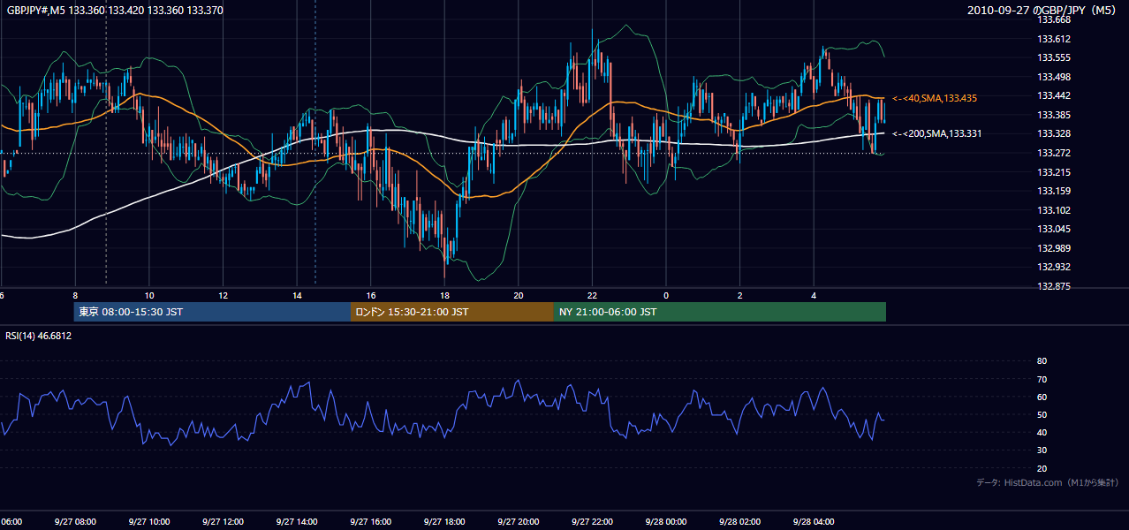Click price axis value 133.612
Viewport: 1129px width, 530px height.
coord(1053,39)
